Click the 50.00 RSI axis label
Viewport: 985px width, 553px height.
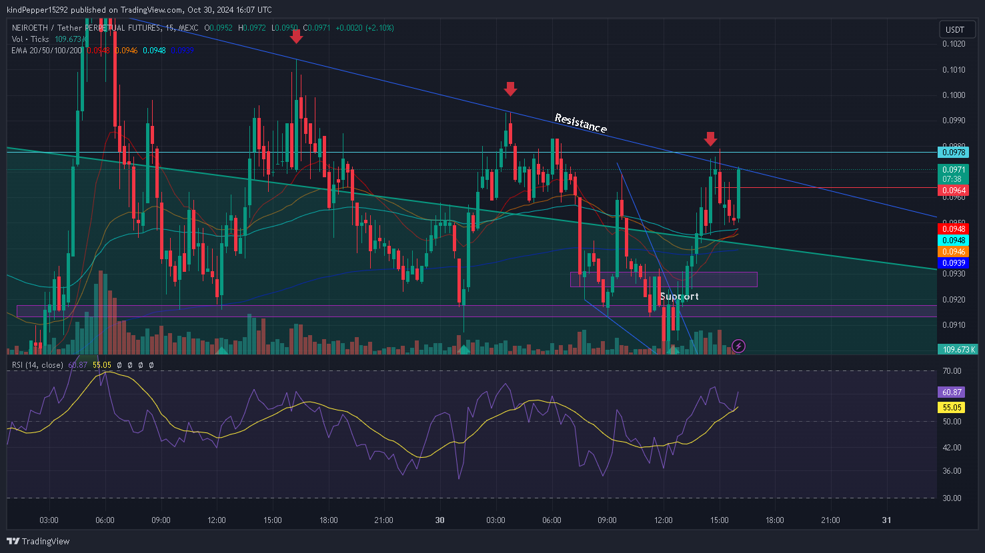pyautogui.click(x=952, y=422)
